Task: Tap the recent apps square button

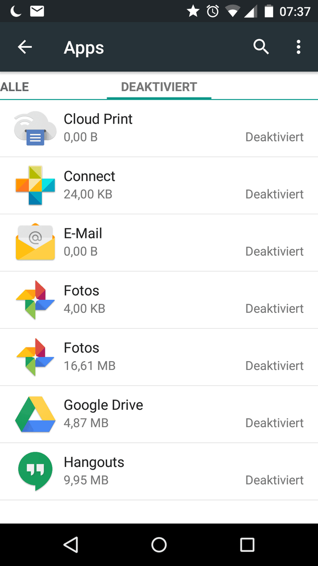Action: pos(247,545)
